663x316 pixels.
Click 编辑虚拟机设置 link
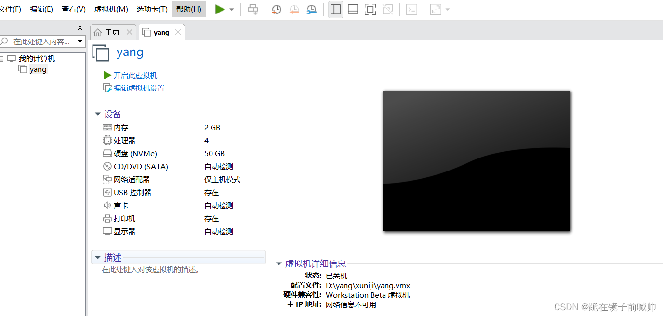[x=139, y=88]
